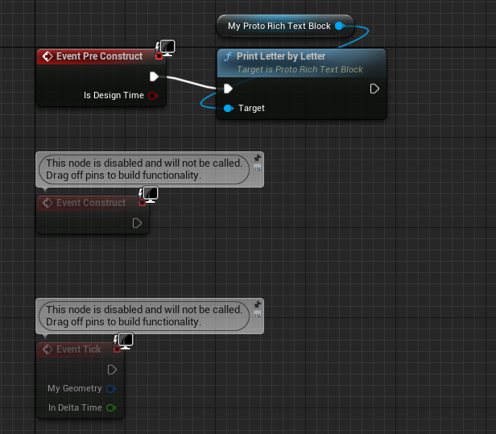Select the My Proto Rich Text Block output pin
This screenshot has height=434, width=496.
(x=339, y=26)
